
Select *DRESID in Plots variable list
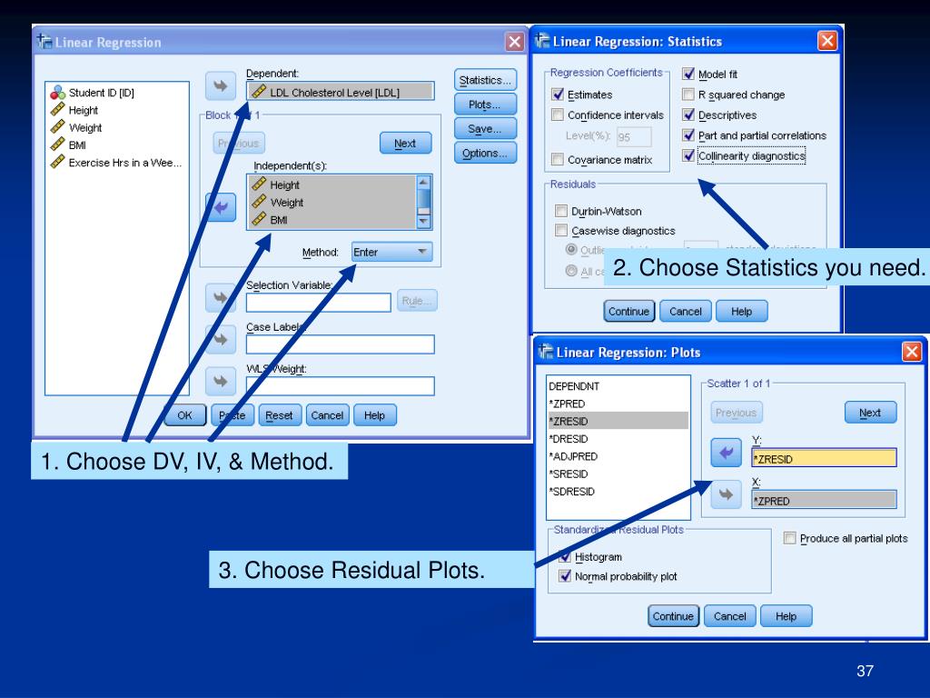(618, 439)
